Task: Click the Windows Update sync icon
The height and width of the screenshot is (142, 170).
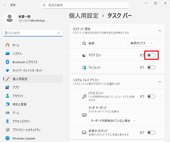Action: pos(7,138)
